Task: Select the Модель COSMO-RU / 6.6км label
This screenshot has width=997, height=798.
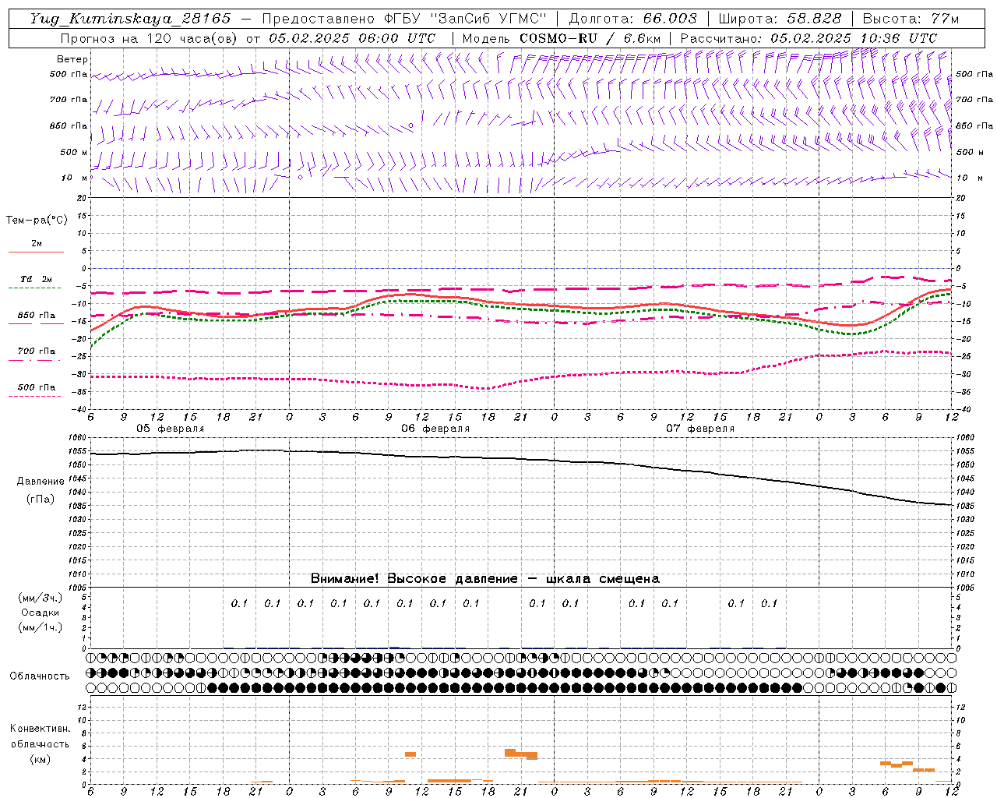Action: 561,38
